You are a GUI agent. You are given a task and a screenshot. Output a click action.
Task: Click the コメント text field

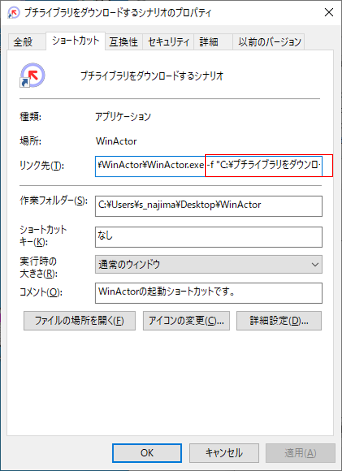[209, 293]
